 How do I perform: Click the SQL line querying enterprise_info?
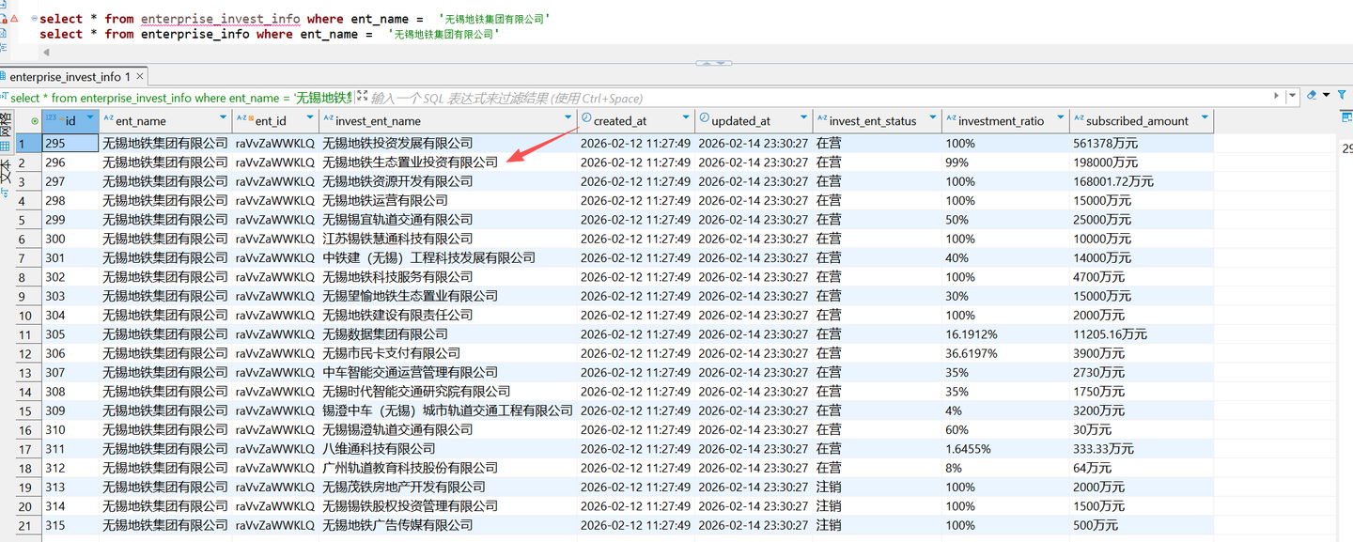pyautogui.click(x=270, y=34)
